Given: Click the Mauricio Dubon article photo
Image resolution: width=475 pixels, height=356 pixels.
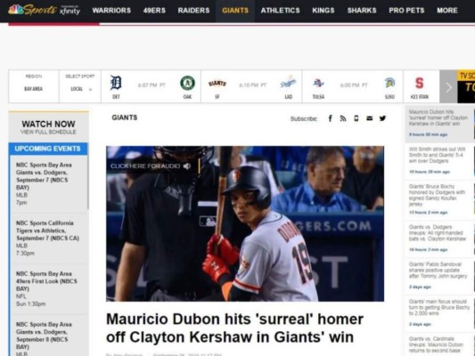Looking at the screenshot, I should 245,223.
